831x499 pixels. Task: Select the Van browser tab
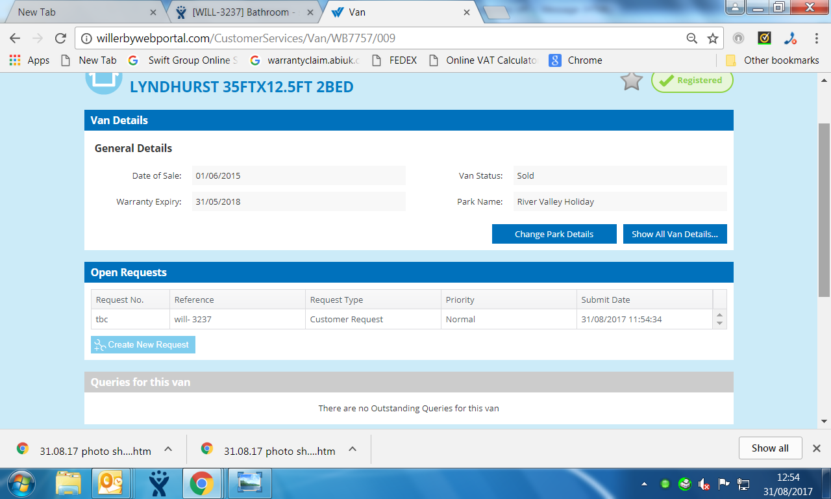(x=400, y=12)
